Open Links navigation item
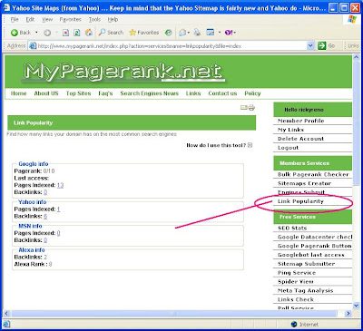 coord(193,93)
